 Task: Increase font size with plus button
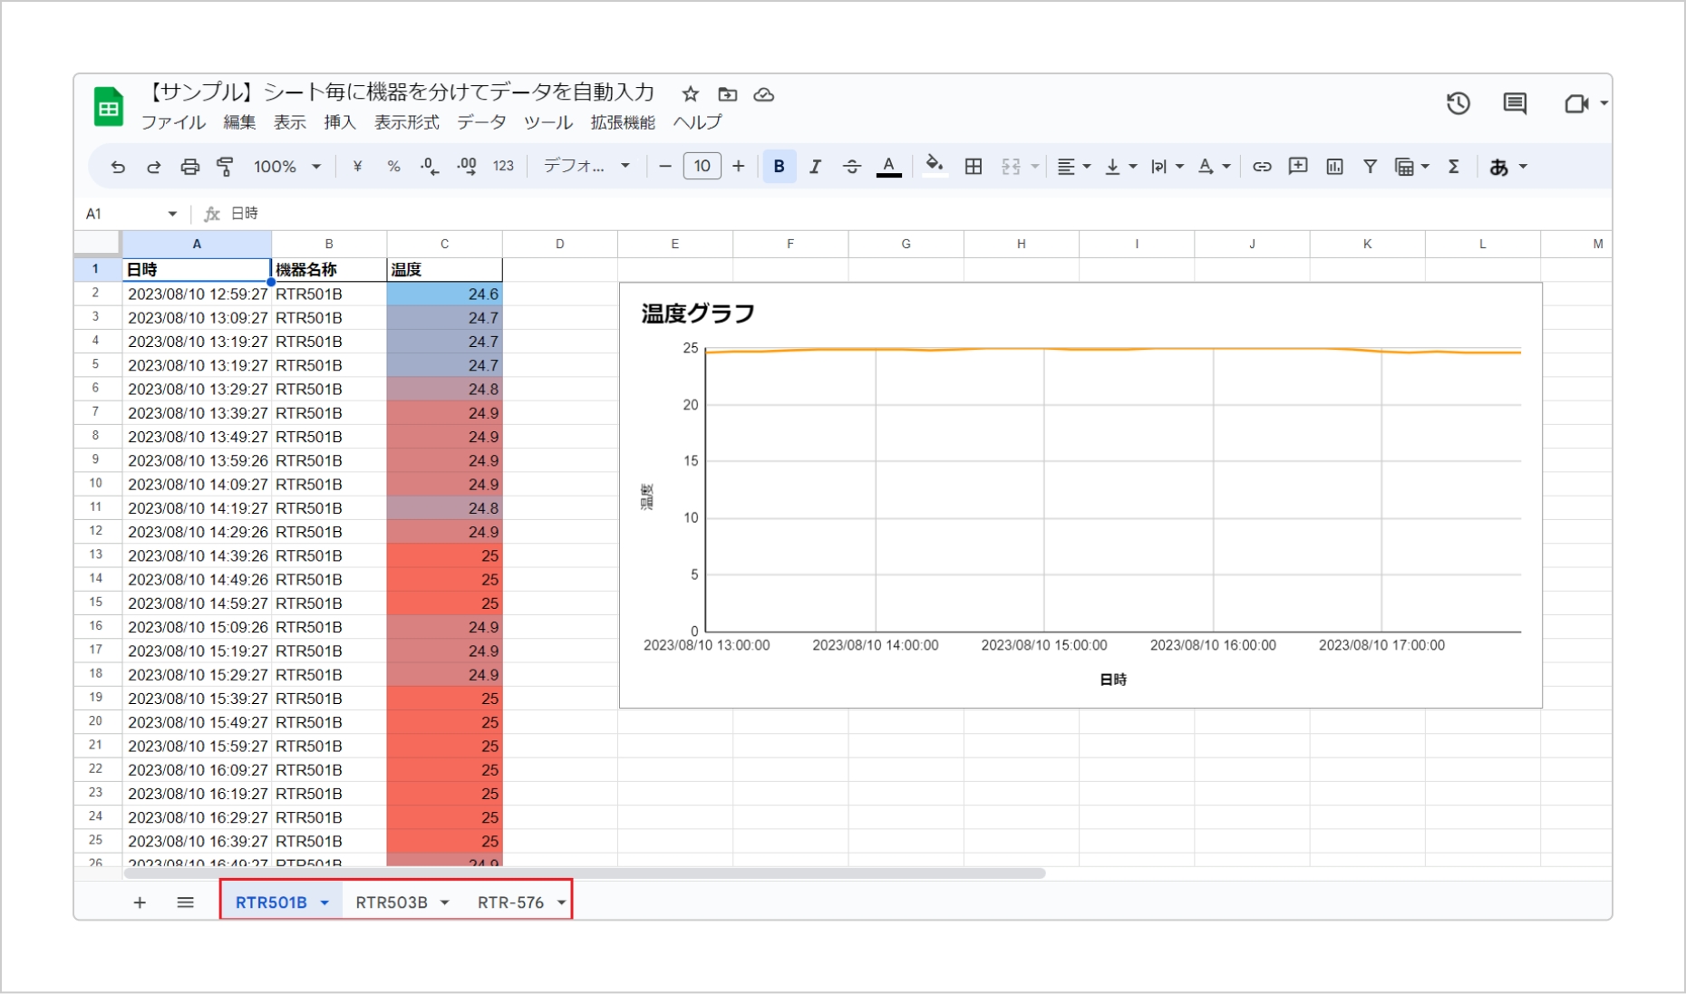click(739, 166)
